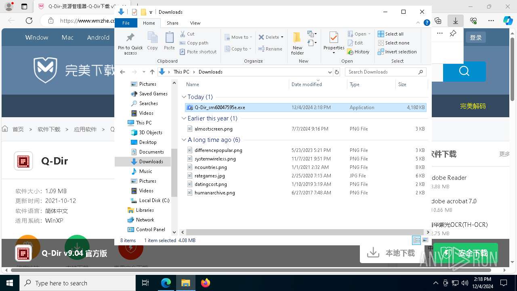Select file differencepopular.png
This screenshot has width=517, height=291.
click(x=305, y=150)
